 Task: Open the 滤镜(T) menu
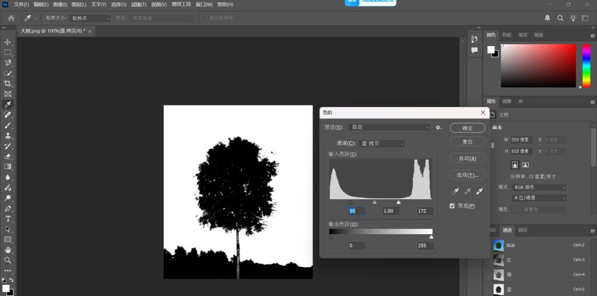140,4
